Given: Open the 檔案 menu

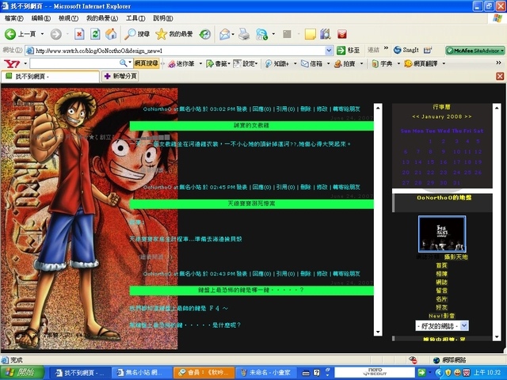Looking at the screenshot, I should tap(14, 18).
